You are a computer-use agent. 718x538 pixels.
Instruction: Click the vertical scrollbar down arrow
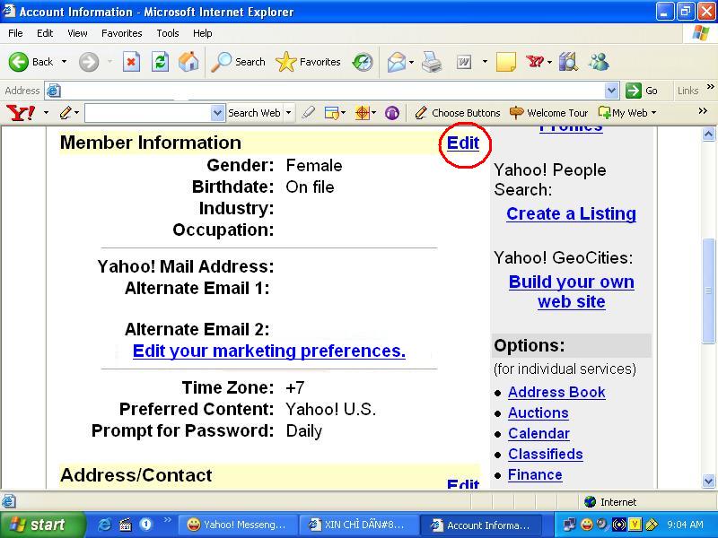click(708, 481)
